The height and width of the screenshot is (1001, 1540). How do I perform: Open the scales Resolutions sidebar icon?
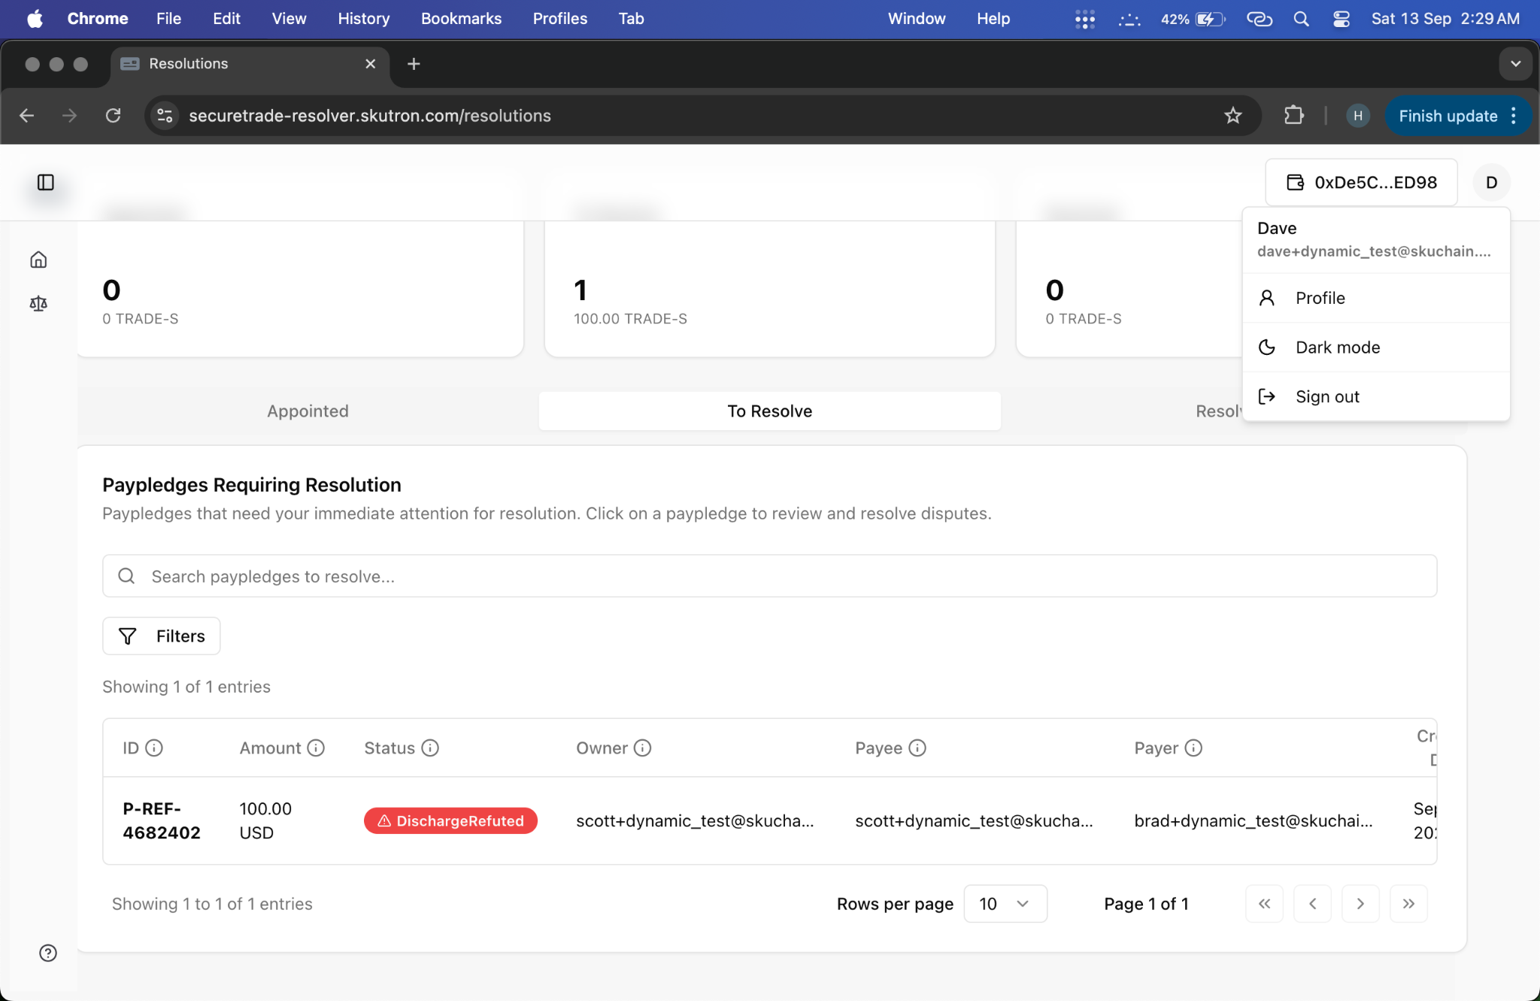click(x=38, y=303)
